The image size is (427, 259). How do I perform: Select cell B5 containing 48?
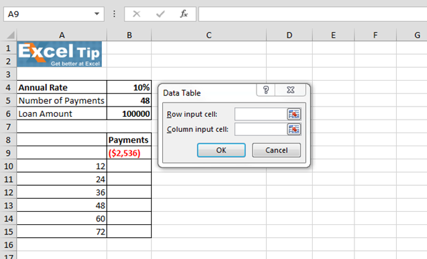[x=129, y=100]
